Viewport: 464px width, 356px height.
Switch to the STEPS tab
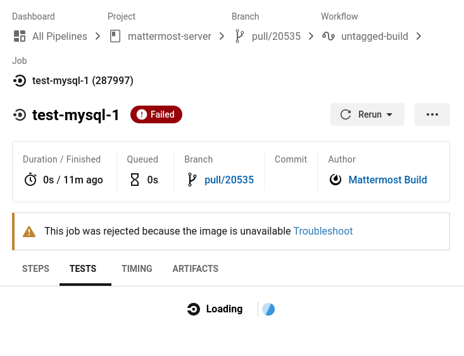point(35,269)
